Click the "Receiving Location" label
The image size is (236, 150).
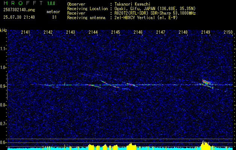pyautogui.click(x=87, y=9)
